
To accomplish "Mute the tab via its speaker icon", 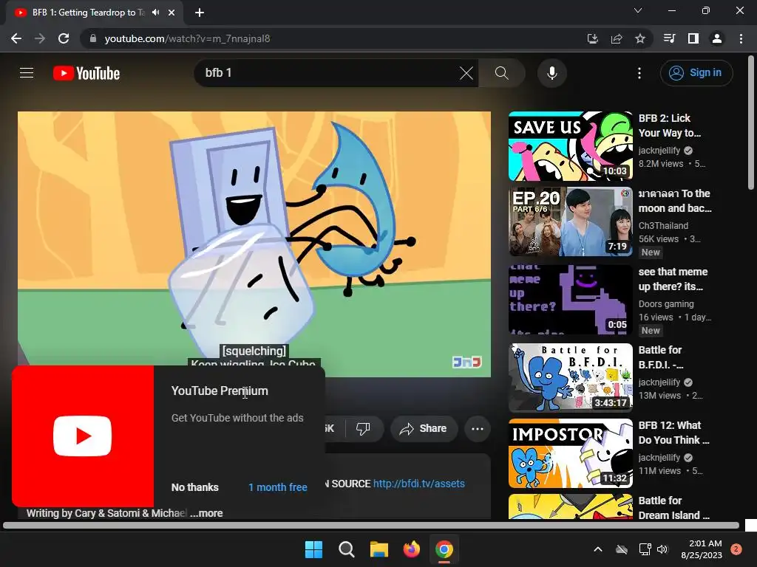I will pos(155,13).
